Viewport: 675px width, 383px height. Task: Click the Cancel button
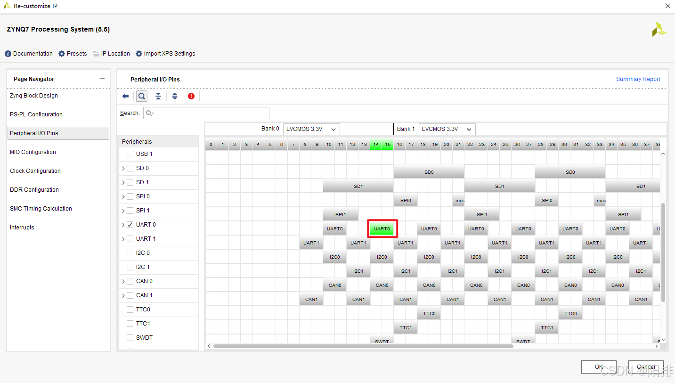(x=646, y=367)
